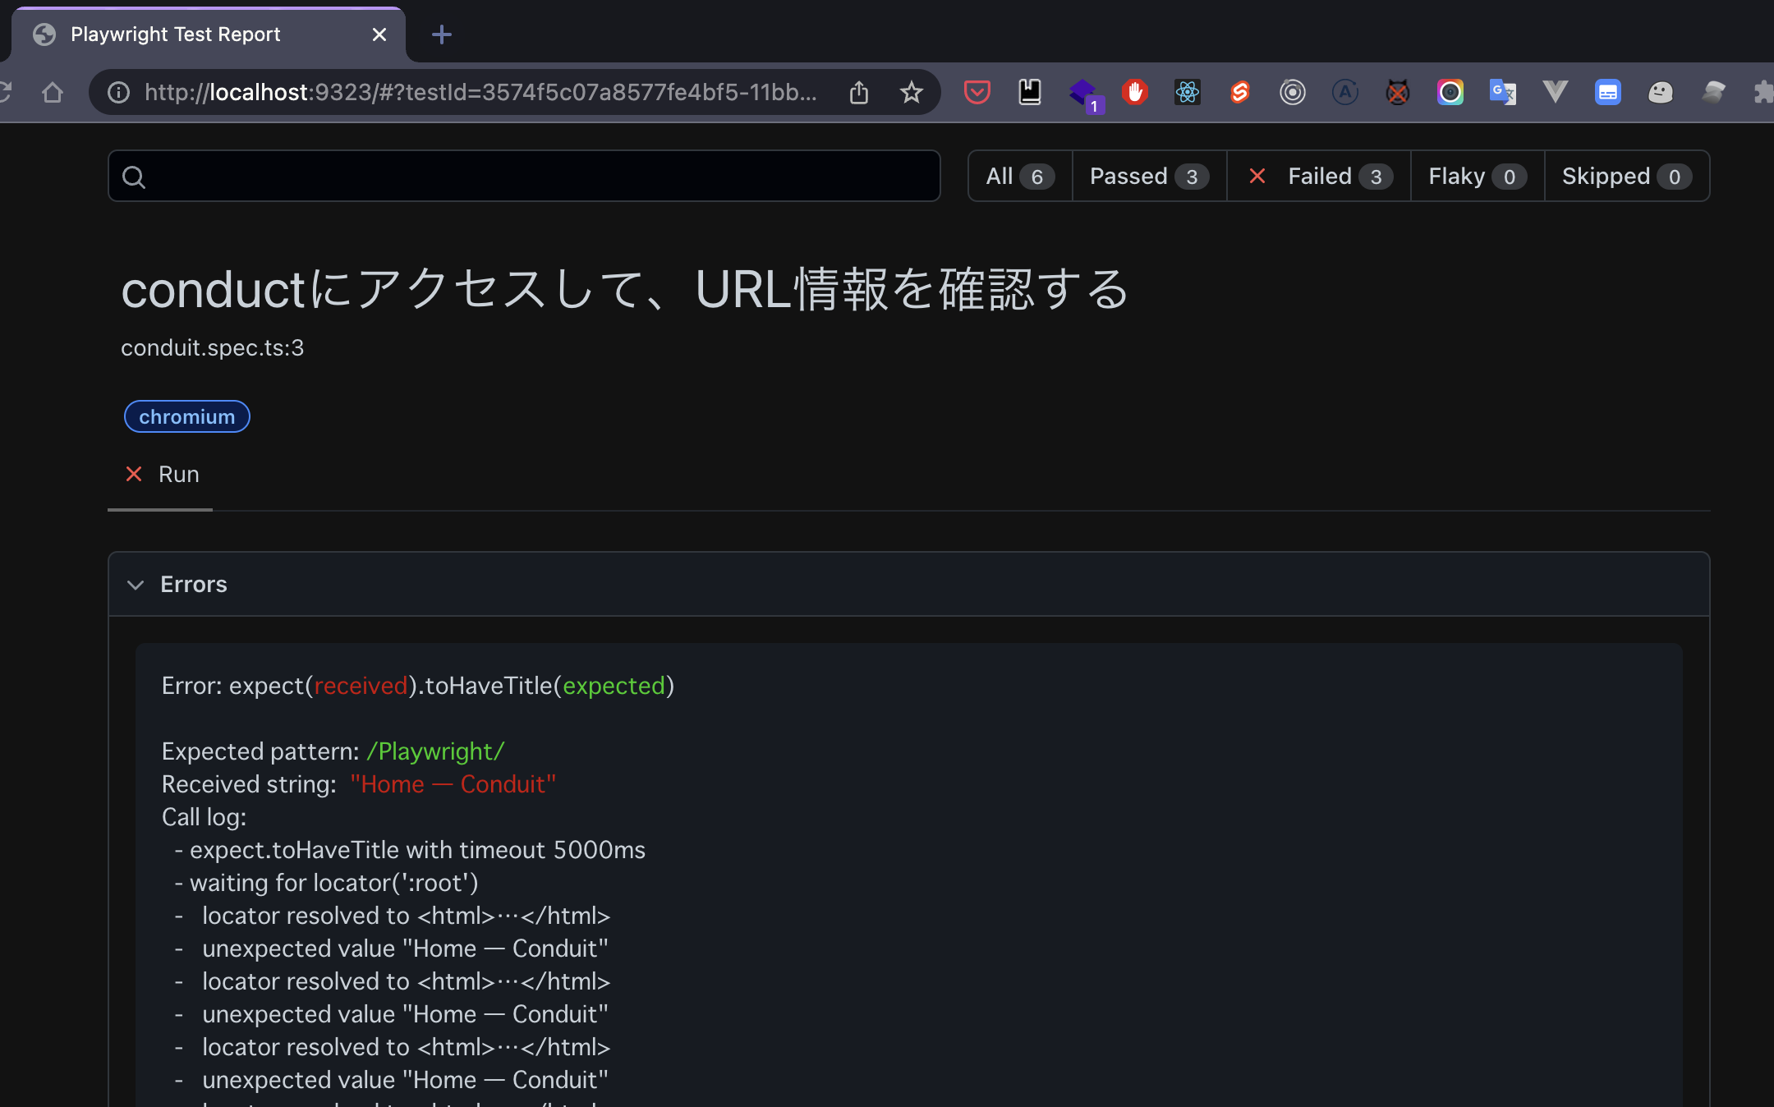Screen dimensions: 1774x1107
Task: Click the AdBlock hand icon
Action: [1135, 92]
